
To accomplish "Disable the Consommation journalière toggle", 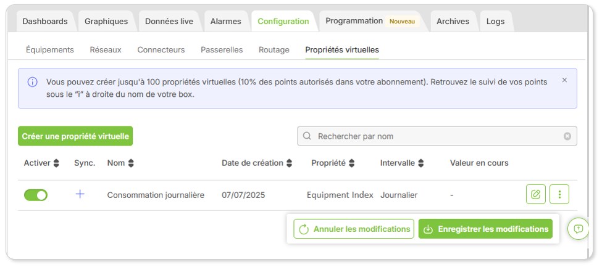I will coord(36,195).
